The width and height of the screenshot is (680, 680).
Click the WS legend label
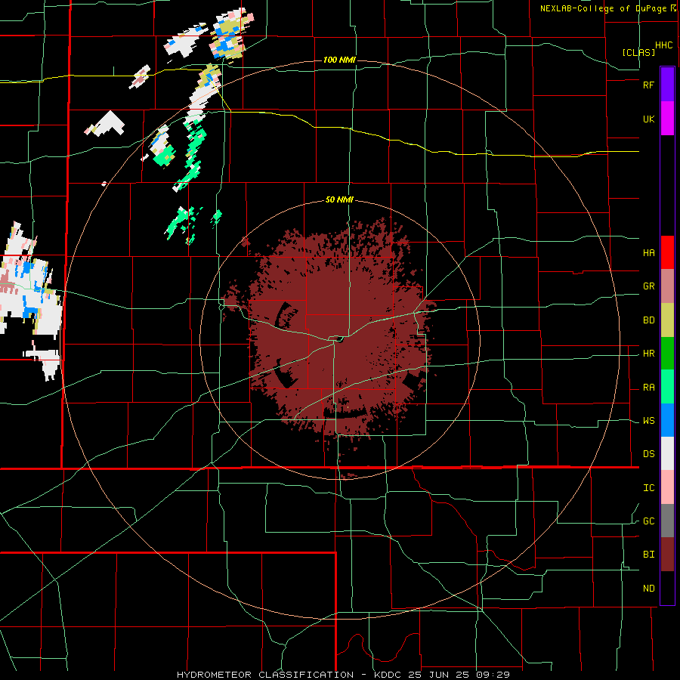(x=648, y=421)
